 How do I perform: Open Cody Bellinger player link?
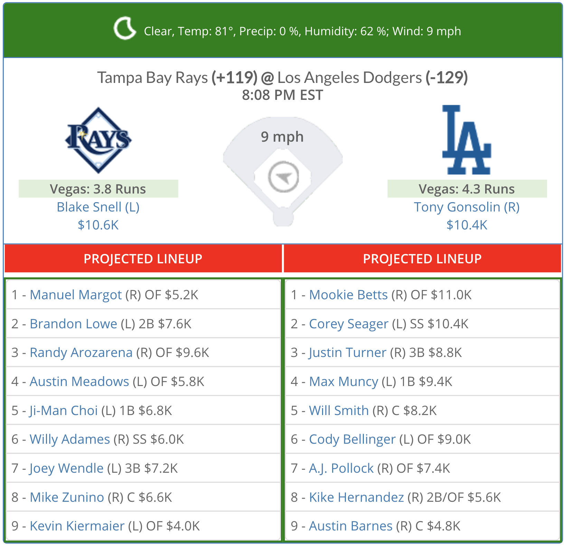[352, 439]
